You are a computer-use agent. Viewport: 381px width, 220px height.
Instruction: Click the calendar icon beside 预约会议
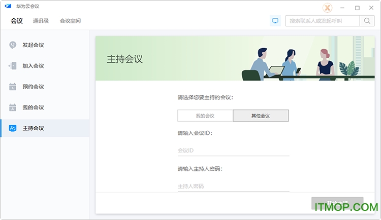coord(13,87)
